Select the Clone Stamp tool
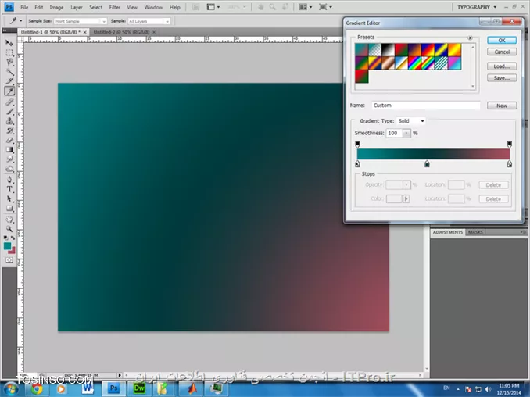This screenshot has height=397, width=530. [x=9, y=120]
